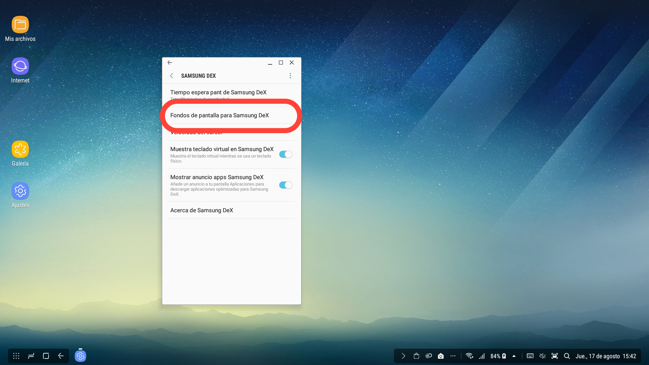Expand quick settings with up triangle
This screenshot has height=365, width=649.
click(514, 356)
